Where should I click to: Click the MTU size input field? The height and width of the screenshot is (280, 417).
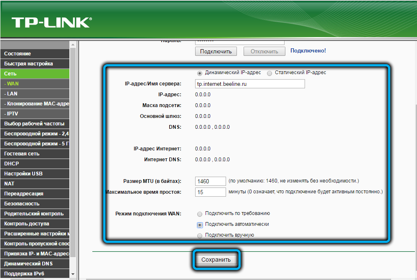[x=211, y=181]
